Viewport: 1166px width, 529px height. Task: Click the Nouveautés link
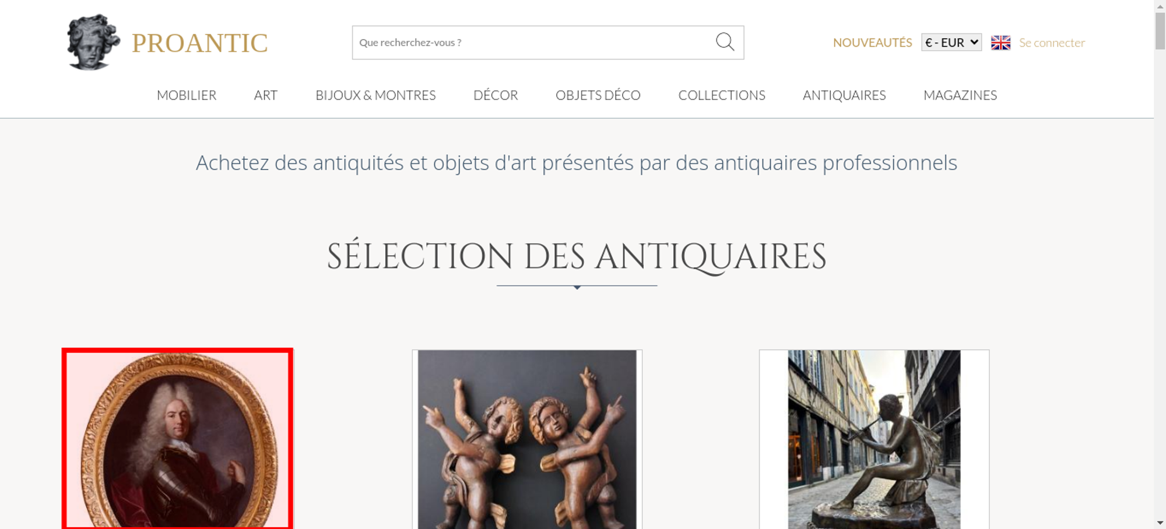point(872,43)
